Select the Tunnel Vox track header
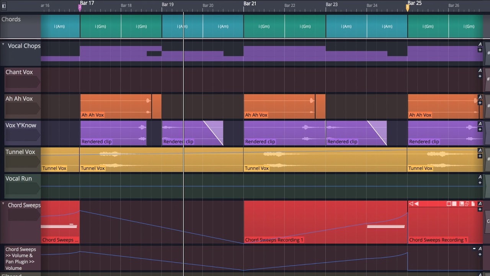The image size is (490, 276). pyautogui.click(x=23, y=160)
